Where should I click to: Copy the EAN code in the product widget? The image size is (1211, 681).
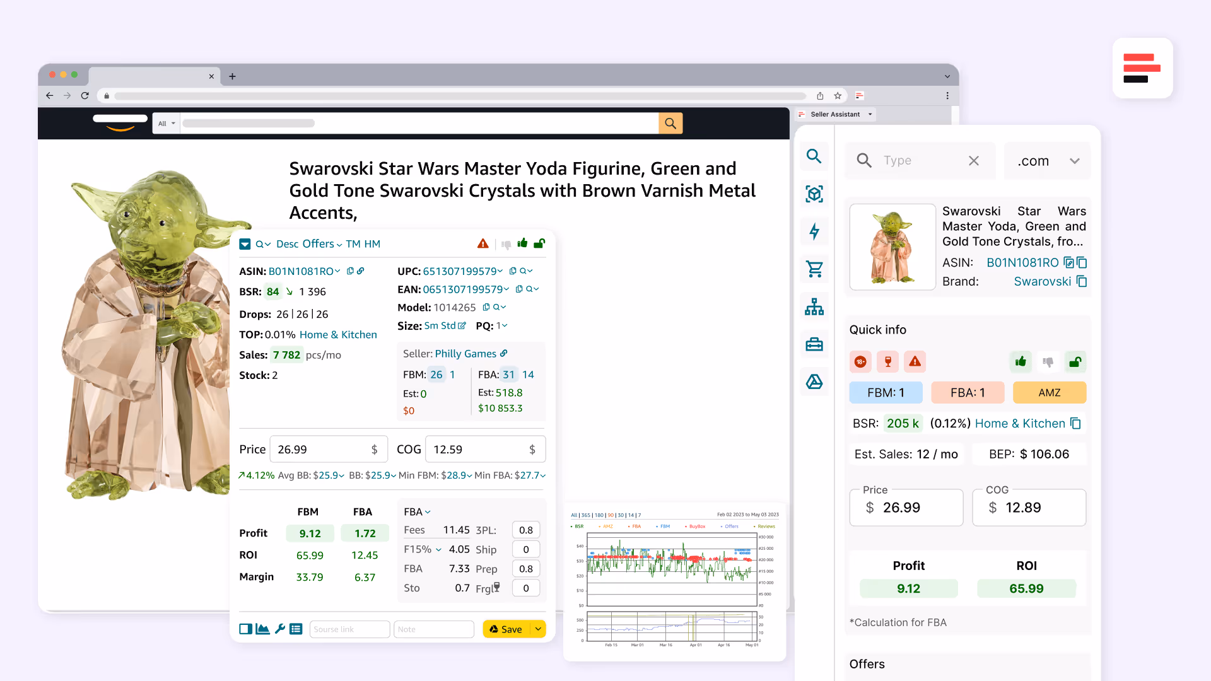coord(519,289)
